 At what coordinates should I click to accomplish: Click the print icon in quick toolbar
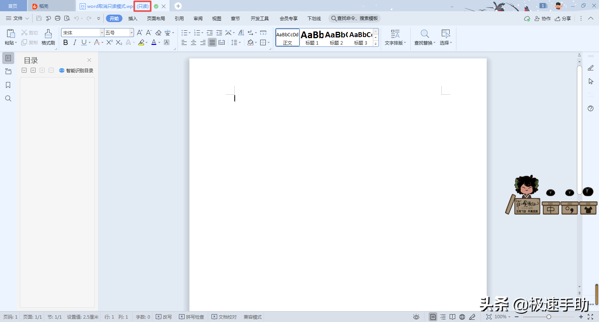click(x=58, y=18)
